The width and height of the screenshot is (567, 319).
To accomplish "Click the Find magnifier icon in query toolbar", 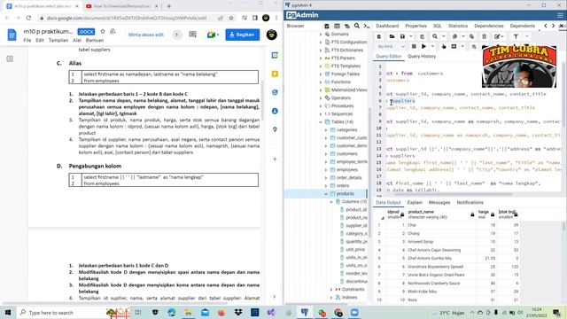I will coord(435,36).
